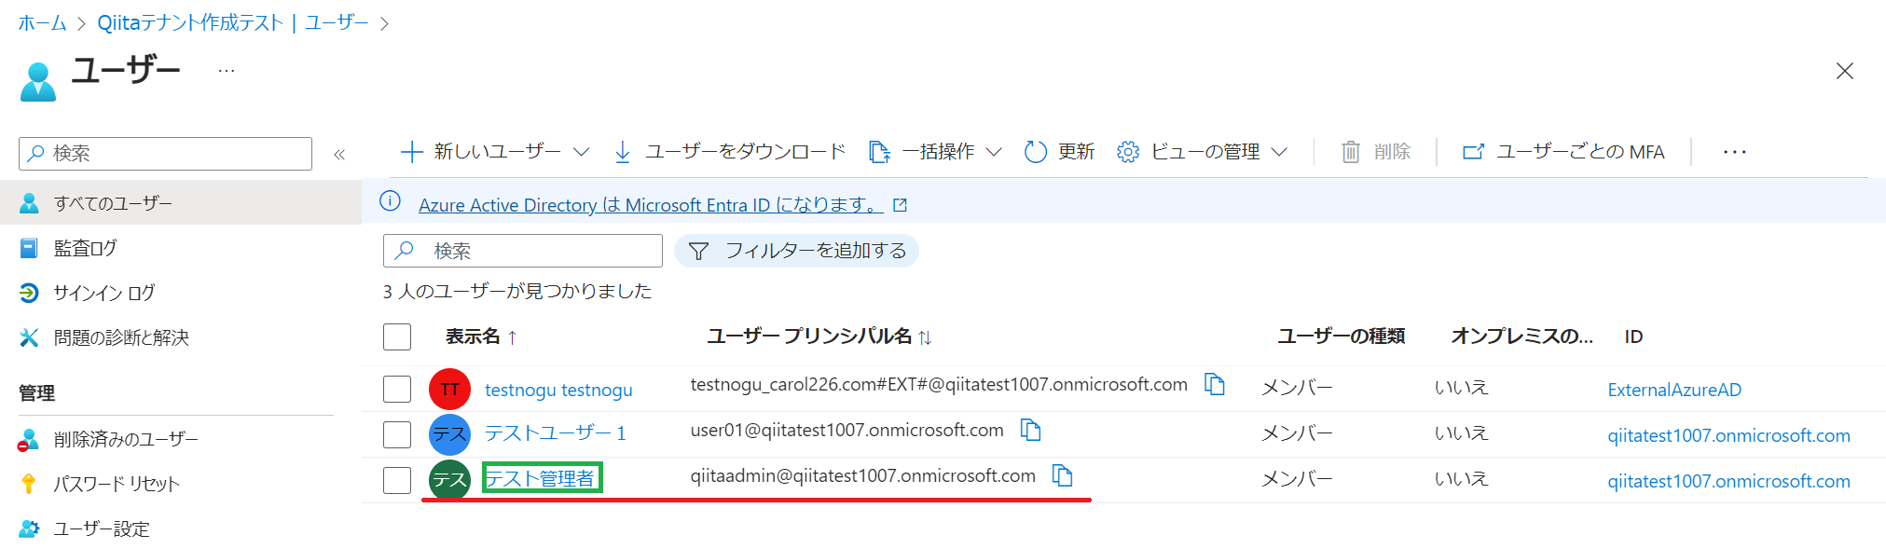Open the 一括操作 menu
This screenshot has height=549, width=1886.
[x=935, y=151]
